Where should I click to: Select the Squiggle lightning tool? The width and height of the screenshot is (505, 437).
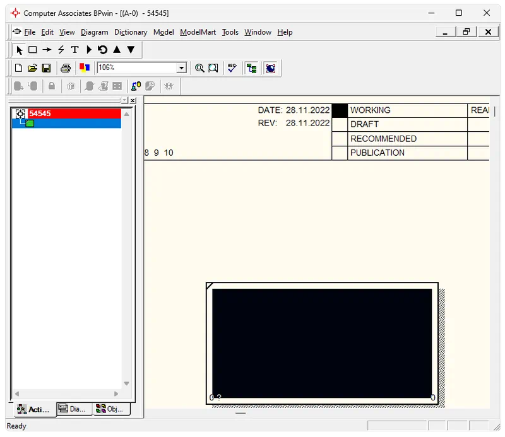point(61,50)
